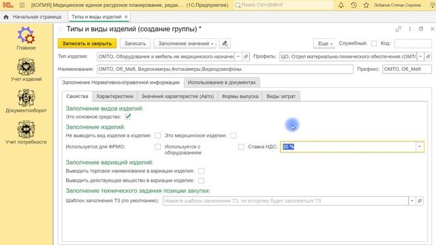Open the Учет потребности section icon

(x=26, y=129)
